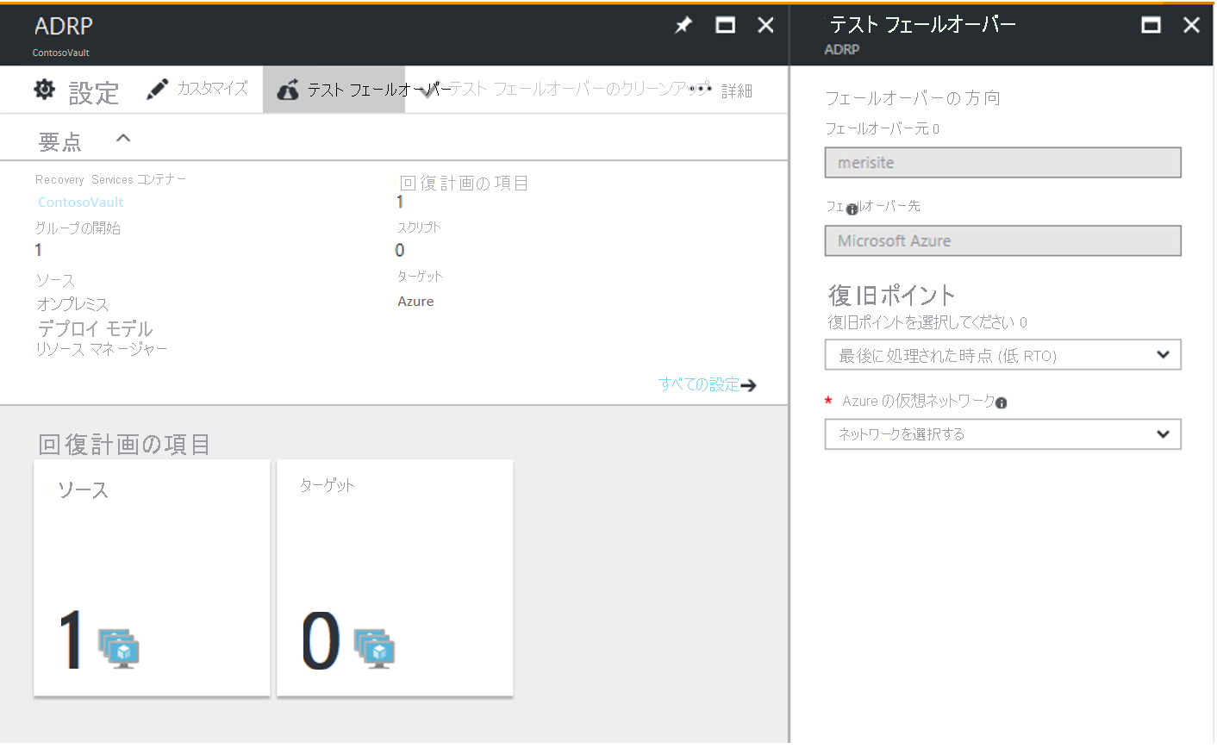The width and height of the screenshot is (1217, 748).
Task: Pin the ADRP blade
Action: (683, 26)
